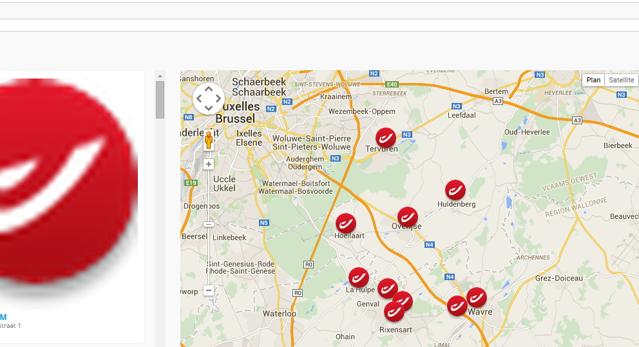This screenshot has height=347, width=639.
Task: Zoom in with the map plus button
Action: tap(209, 164)
